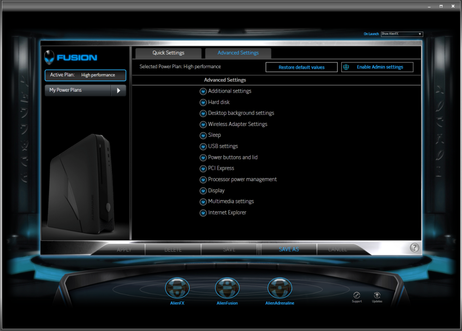Click Restore default values button
Viewport: 462px width, 331px height.
click(301, 67)
